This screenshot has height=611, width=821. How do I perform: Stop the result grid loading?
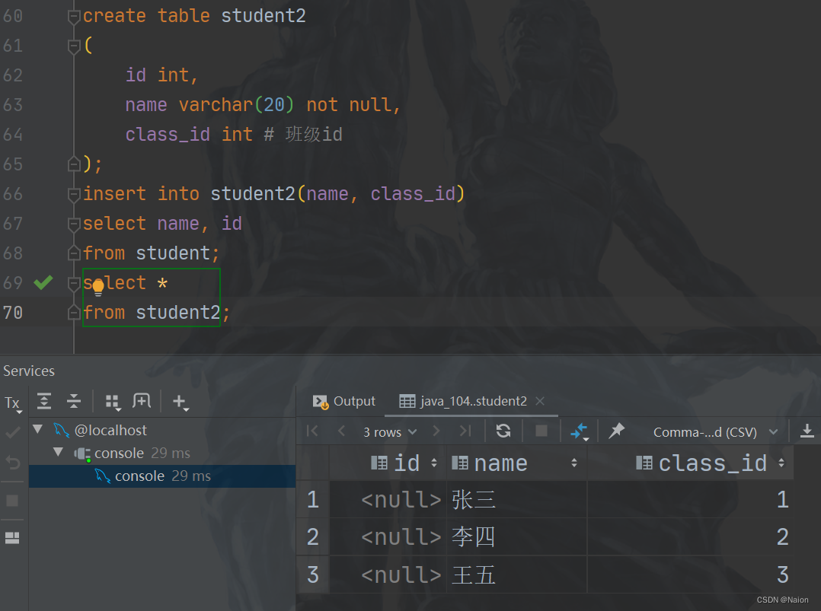tap(541, 431)
